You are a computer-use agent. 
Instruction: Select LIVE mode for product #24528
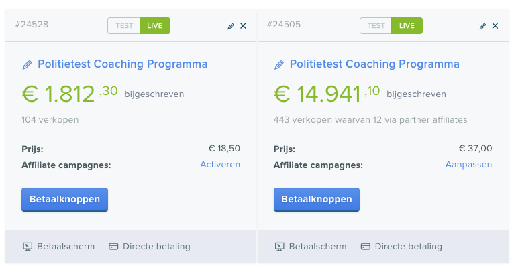(155, 26)
